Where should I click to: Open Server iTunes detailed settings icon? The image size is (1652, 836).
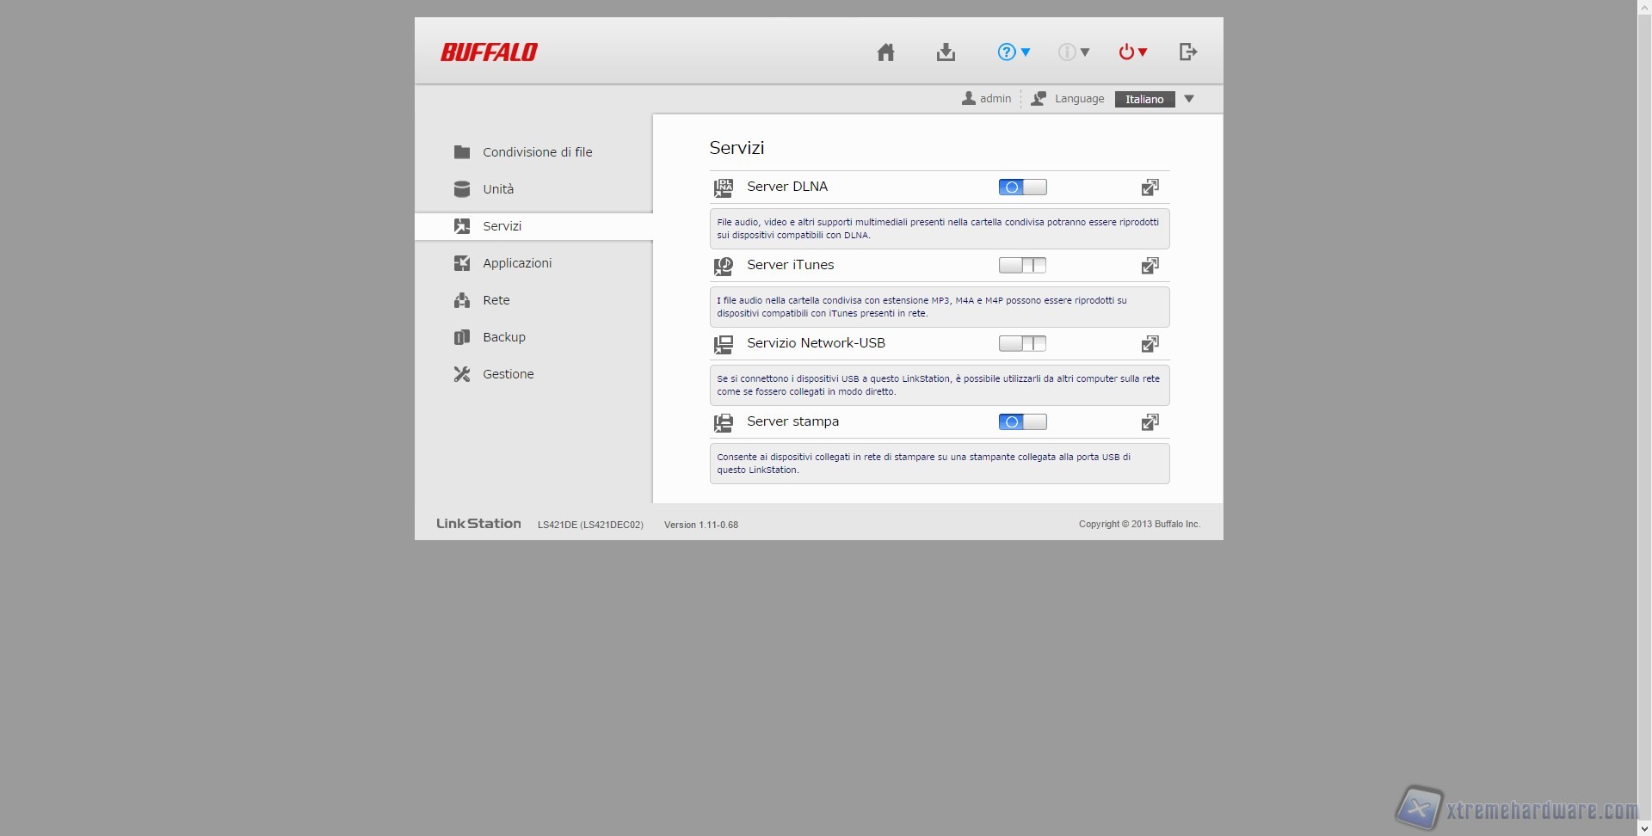pos(1150,266)
